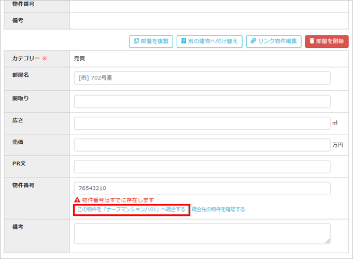This screenshot has height=259, width=353.
Task: Click the chain link icon on リンク物件編集
Action: 253,42
